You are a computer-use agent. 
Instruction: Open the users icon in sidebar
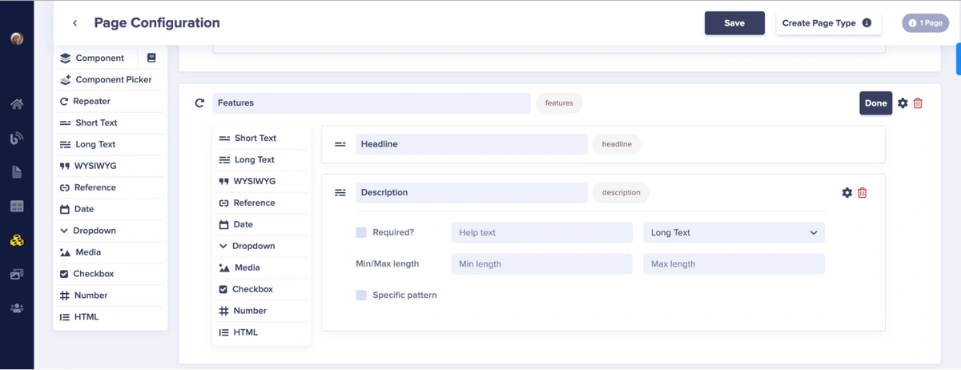click(17, 308)
